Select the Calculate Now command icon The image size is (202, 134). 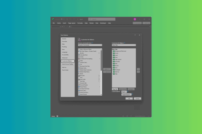pyautogui.click(x=79, y=55)
